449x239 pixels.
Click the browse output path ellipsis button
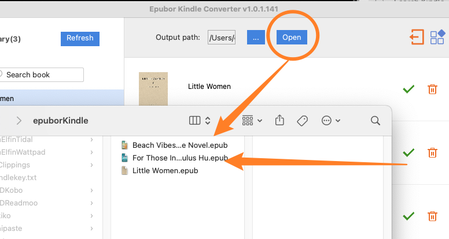[x=256, y=38]
